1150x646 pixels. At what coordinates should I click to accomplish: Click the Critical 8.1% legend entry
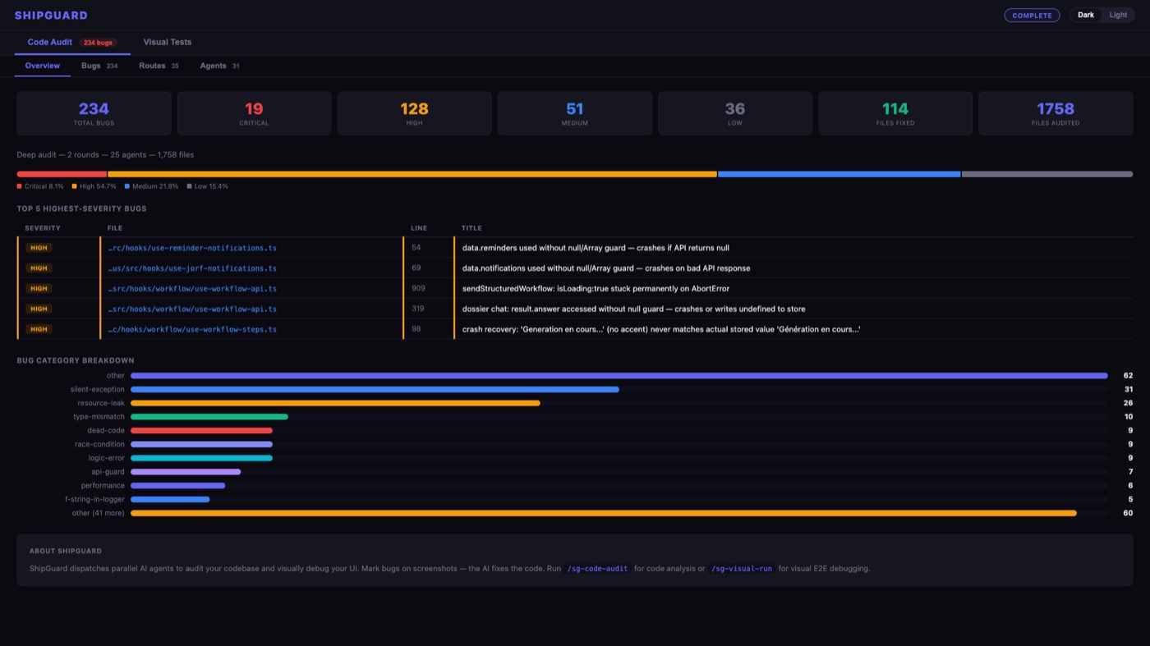pos(40,186)
